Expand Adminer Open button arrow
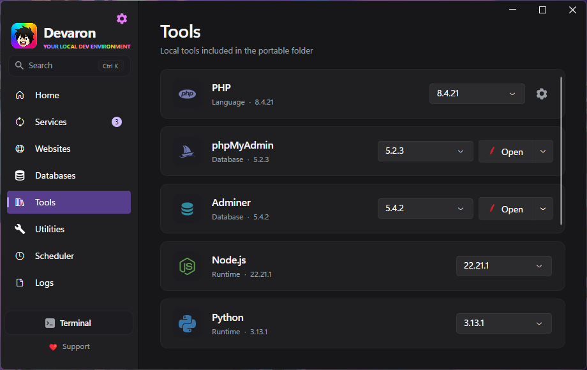Screen dimensions: 587x370 click(x=543, y=209)
